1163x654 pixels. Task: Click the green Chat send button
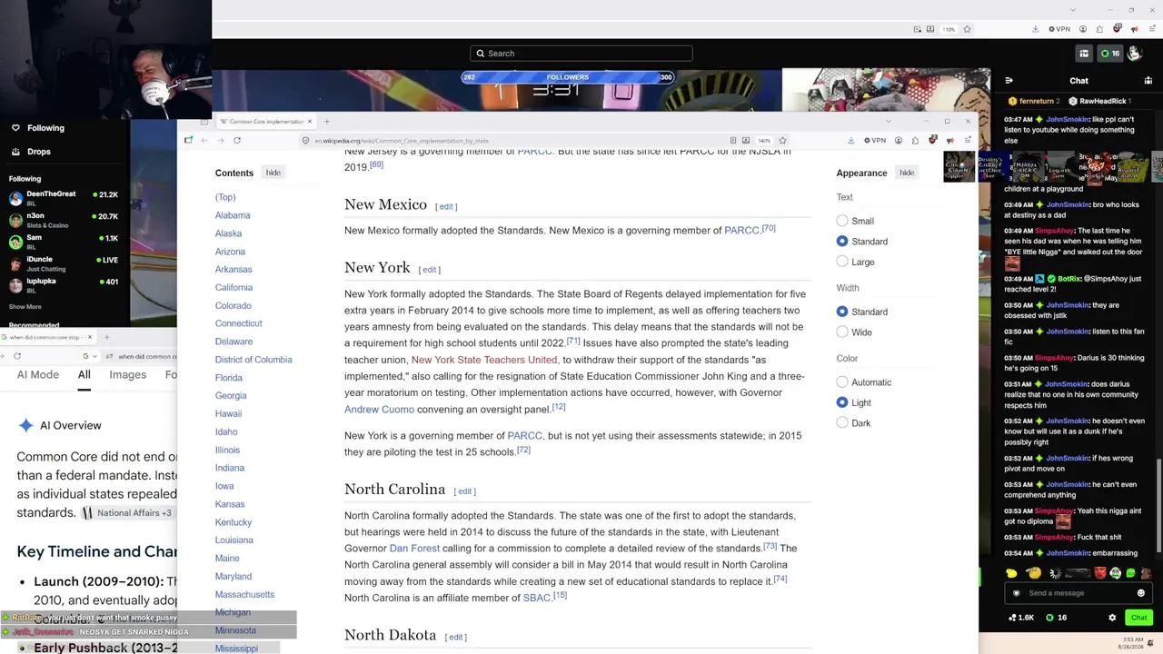click(1138, 618)
